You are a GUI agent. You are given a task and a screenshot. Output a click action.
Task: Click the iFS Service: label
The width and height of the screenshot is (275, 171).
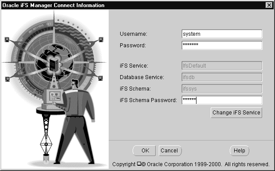(x=134, y=66)
